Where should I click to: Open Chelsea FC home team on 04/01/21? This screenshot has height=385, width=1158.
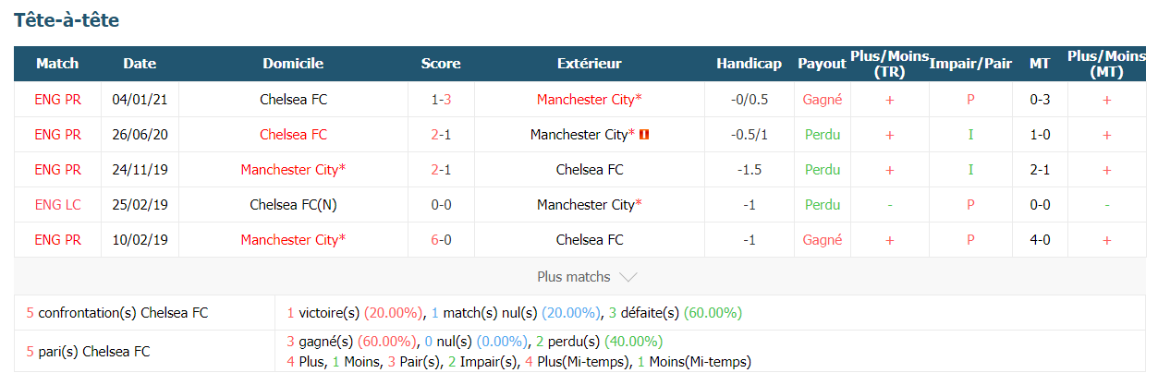click(293, 100)
